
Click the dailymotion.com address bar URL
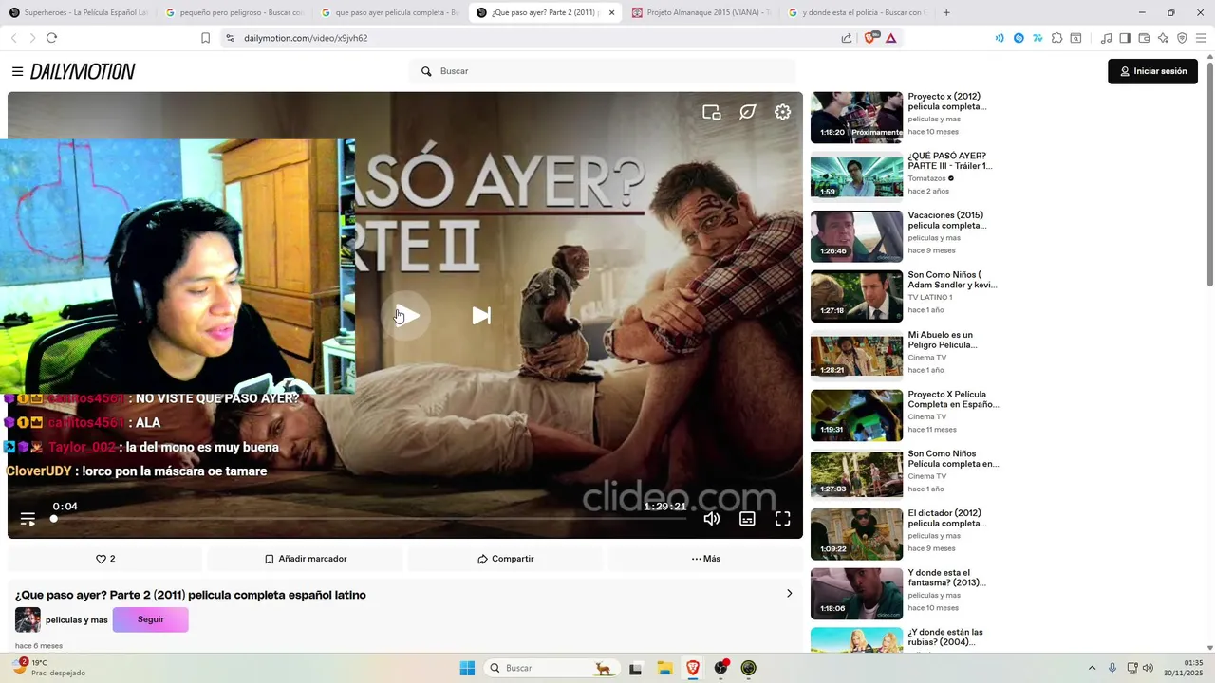(306, 38)
